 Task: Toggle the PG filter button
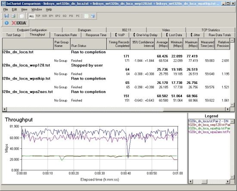pyautogui.click(x=71, y=16)
